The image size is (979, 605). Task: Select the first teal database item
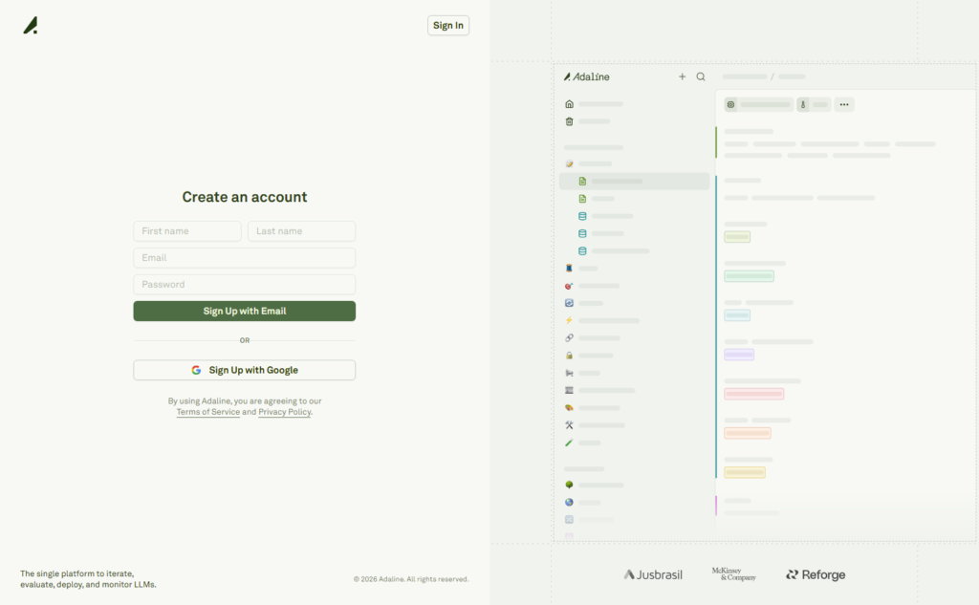[582, 216]
